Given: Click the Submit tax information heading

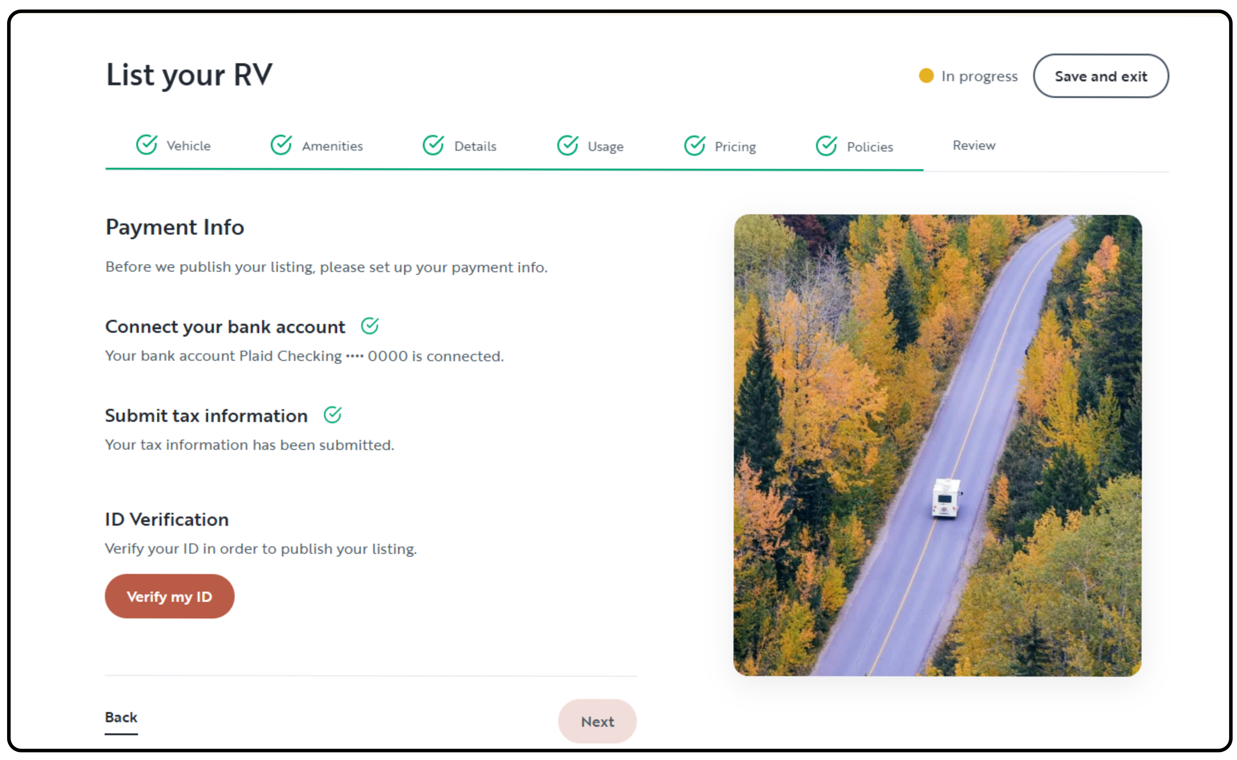Looking at the screenshot, I should 206,416.
